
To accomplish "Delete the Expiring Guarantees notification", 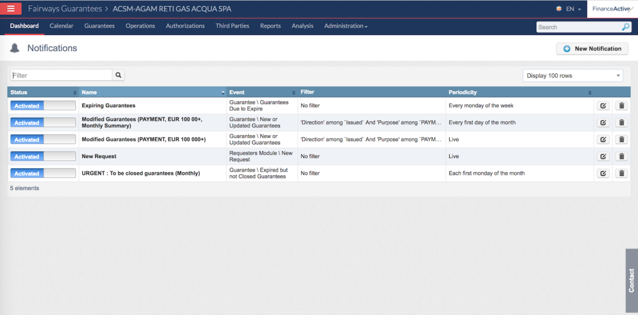I will click(x=621, y=106).
